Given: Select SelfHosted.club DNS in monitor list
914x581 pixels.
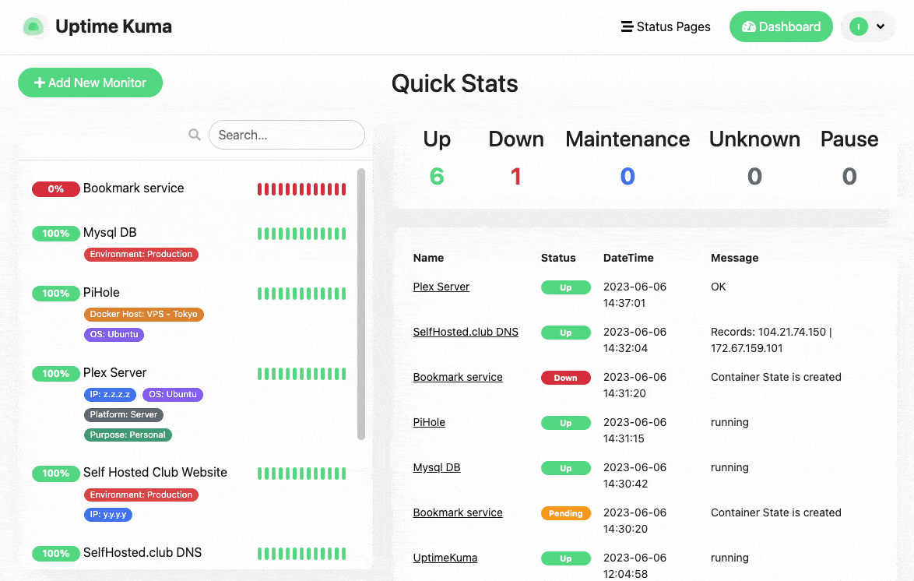Looking at the screenshot, I should tap(142, 552).
